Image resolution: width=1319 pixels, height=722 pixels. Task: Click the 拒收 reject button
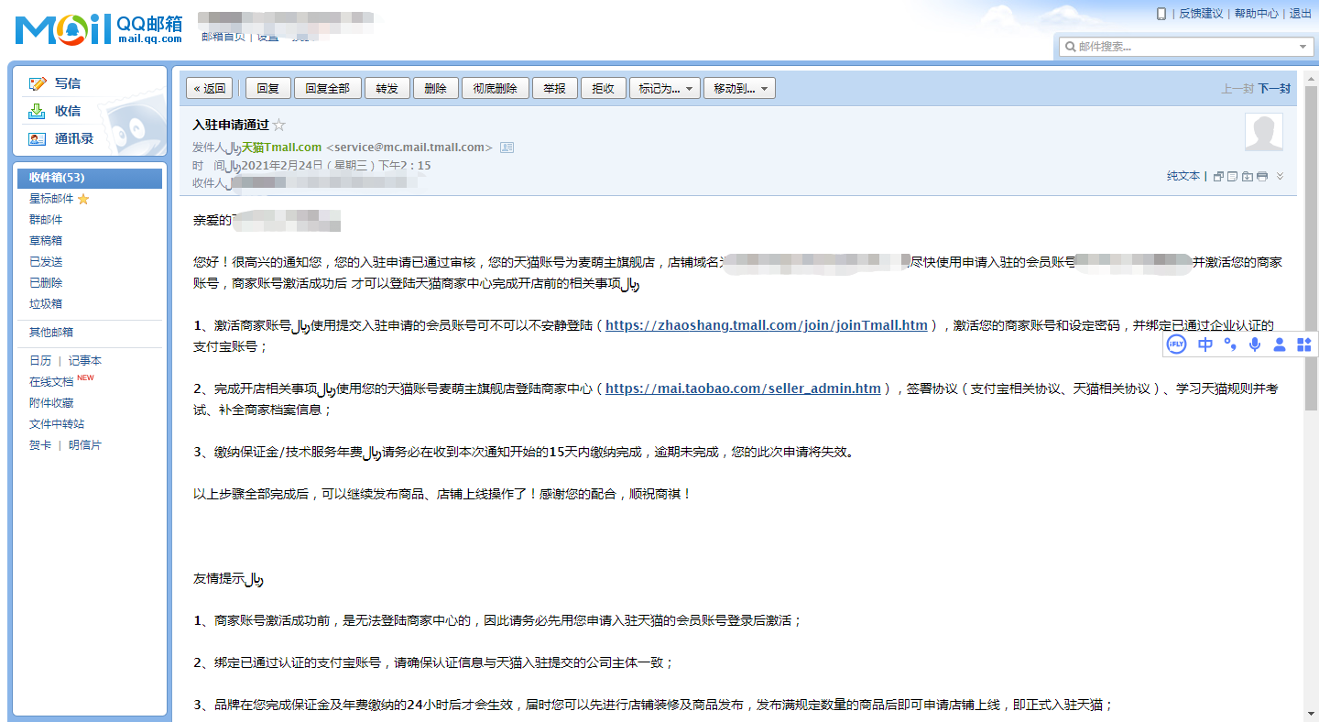point(604,88)
